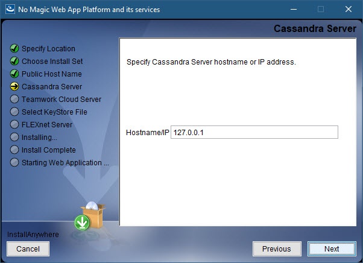Click green checkmark beside Public Host Name

[x=14, y=74]
